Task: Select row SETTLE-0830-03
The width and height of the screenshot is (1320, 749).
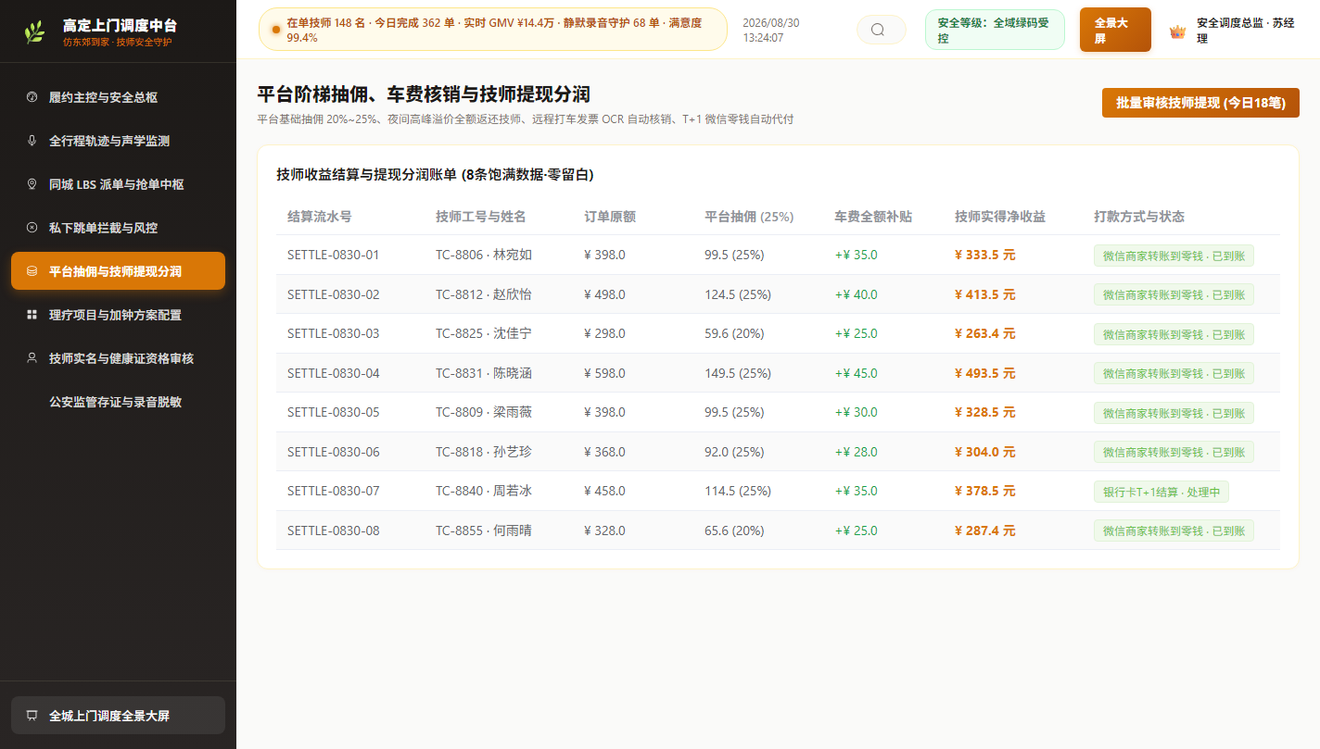Action: click(778, 333)
